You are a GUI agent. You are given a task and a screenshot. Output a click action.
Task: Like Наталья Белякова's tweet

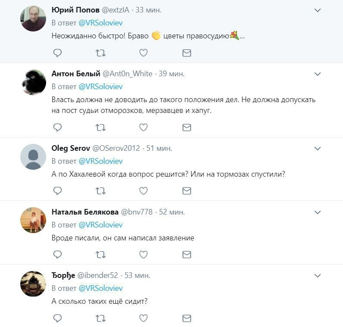(143, 255)
